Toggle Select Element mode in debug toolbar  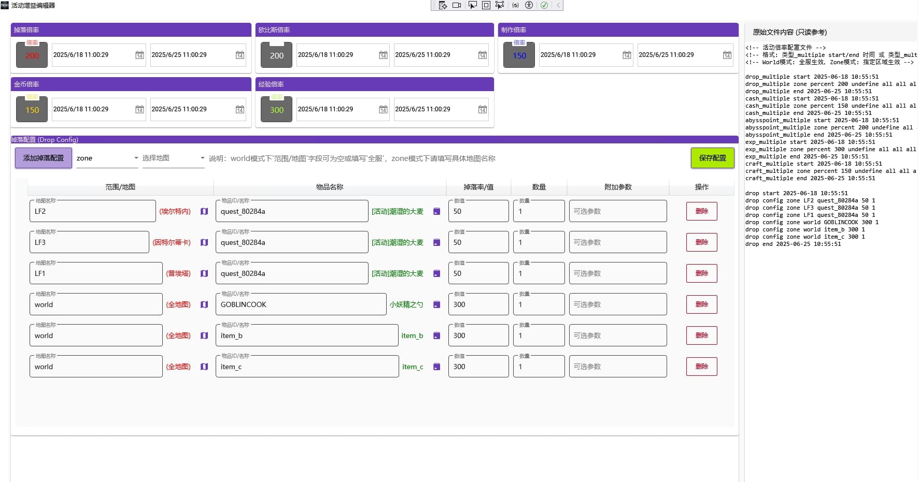coord(472,5)
